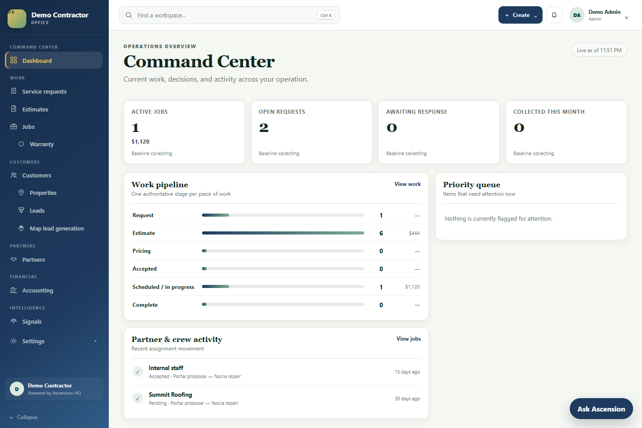Screen dimensions: 642x428
Task: Click the Awaiting Response card
Action: click(x=439, y=132)
